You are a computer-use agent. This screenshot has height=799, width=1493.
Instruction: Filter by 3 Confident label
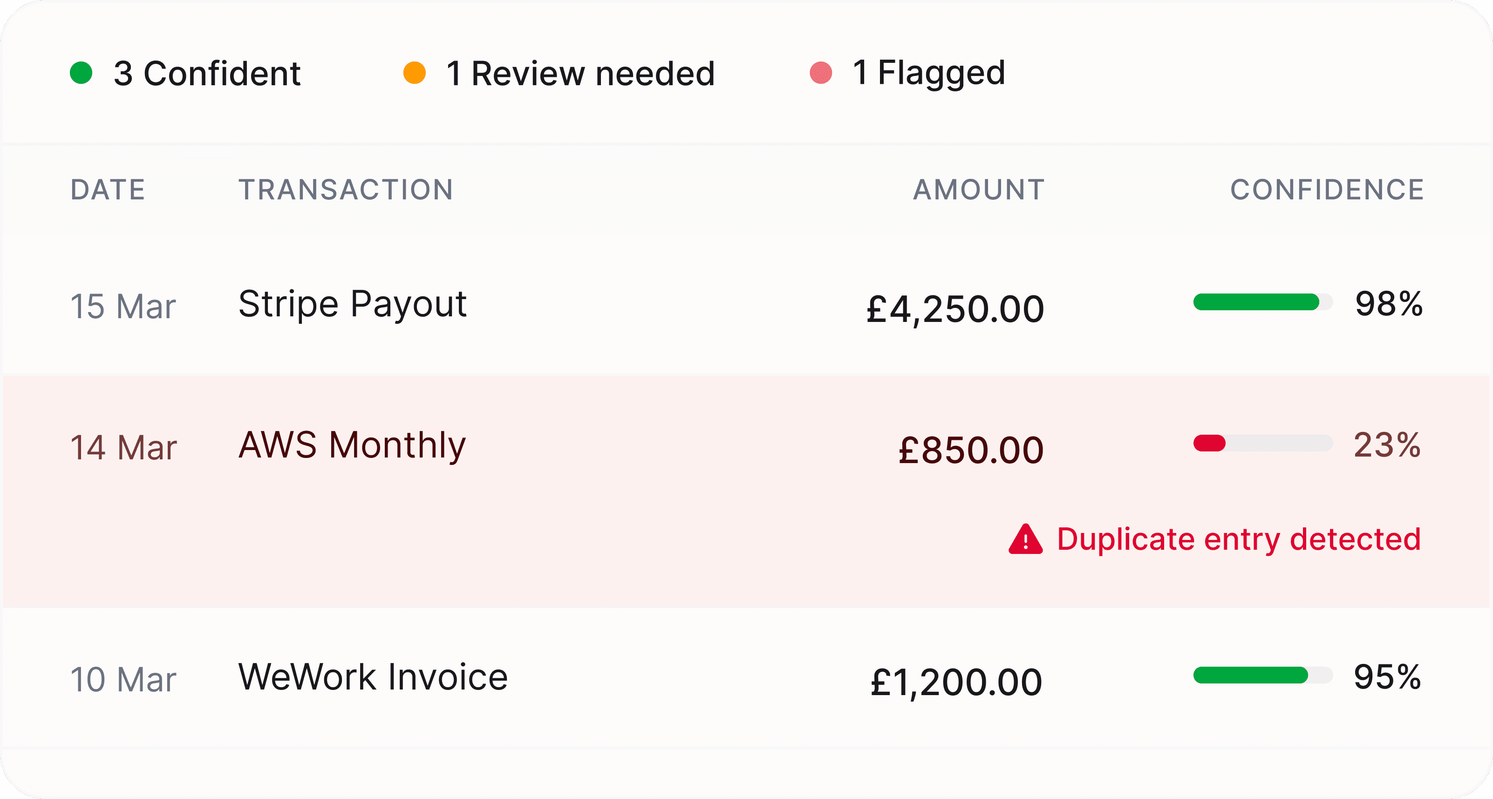point(207,74)
